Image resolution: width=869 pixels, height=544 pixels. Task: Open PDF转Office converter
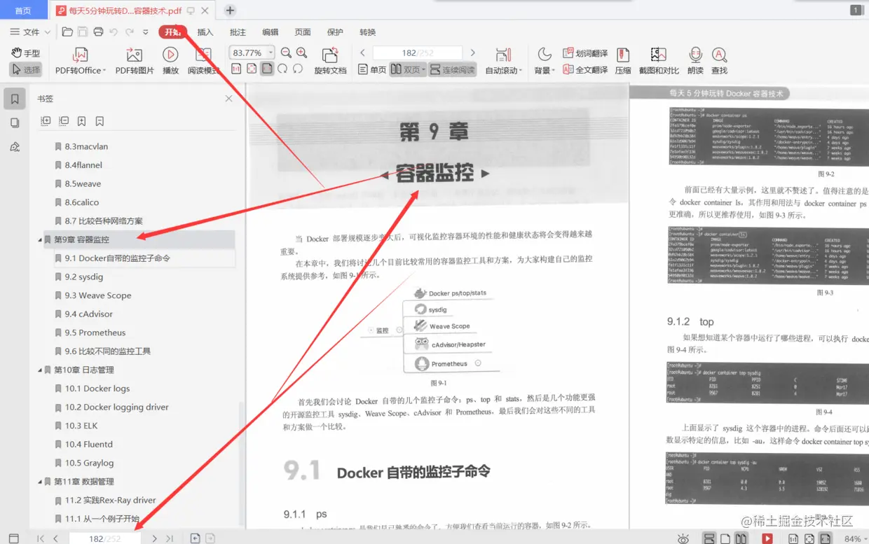click(x=80, y=62)
